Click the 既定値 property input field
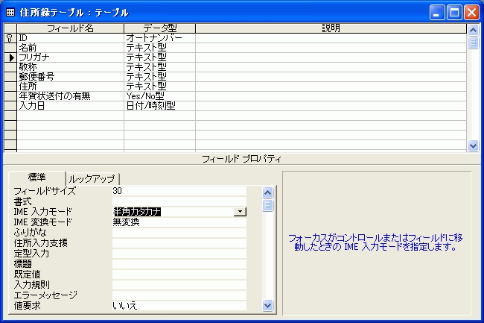484x323 pixels. coord(179,275)
